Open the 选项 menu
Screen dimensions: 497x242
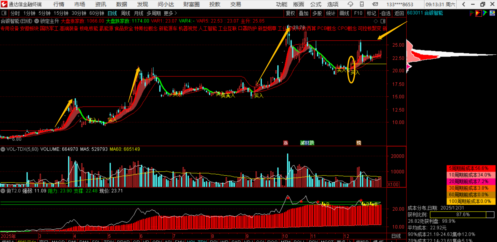click(x=333, y=4)
